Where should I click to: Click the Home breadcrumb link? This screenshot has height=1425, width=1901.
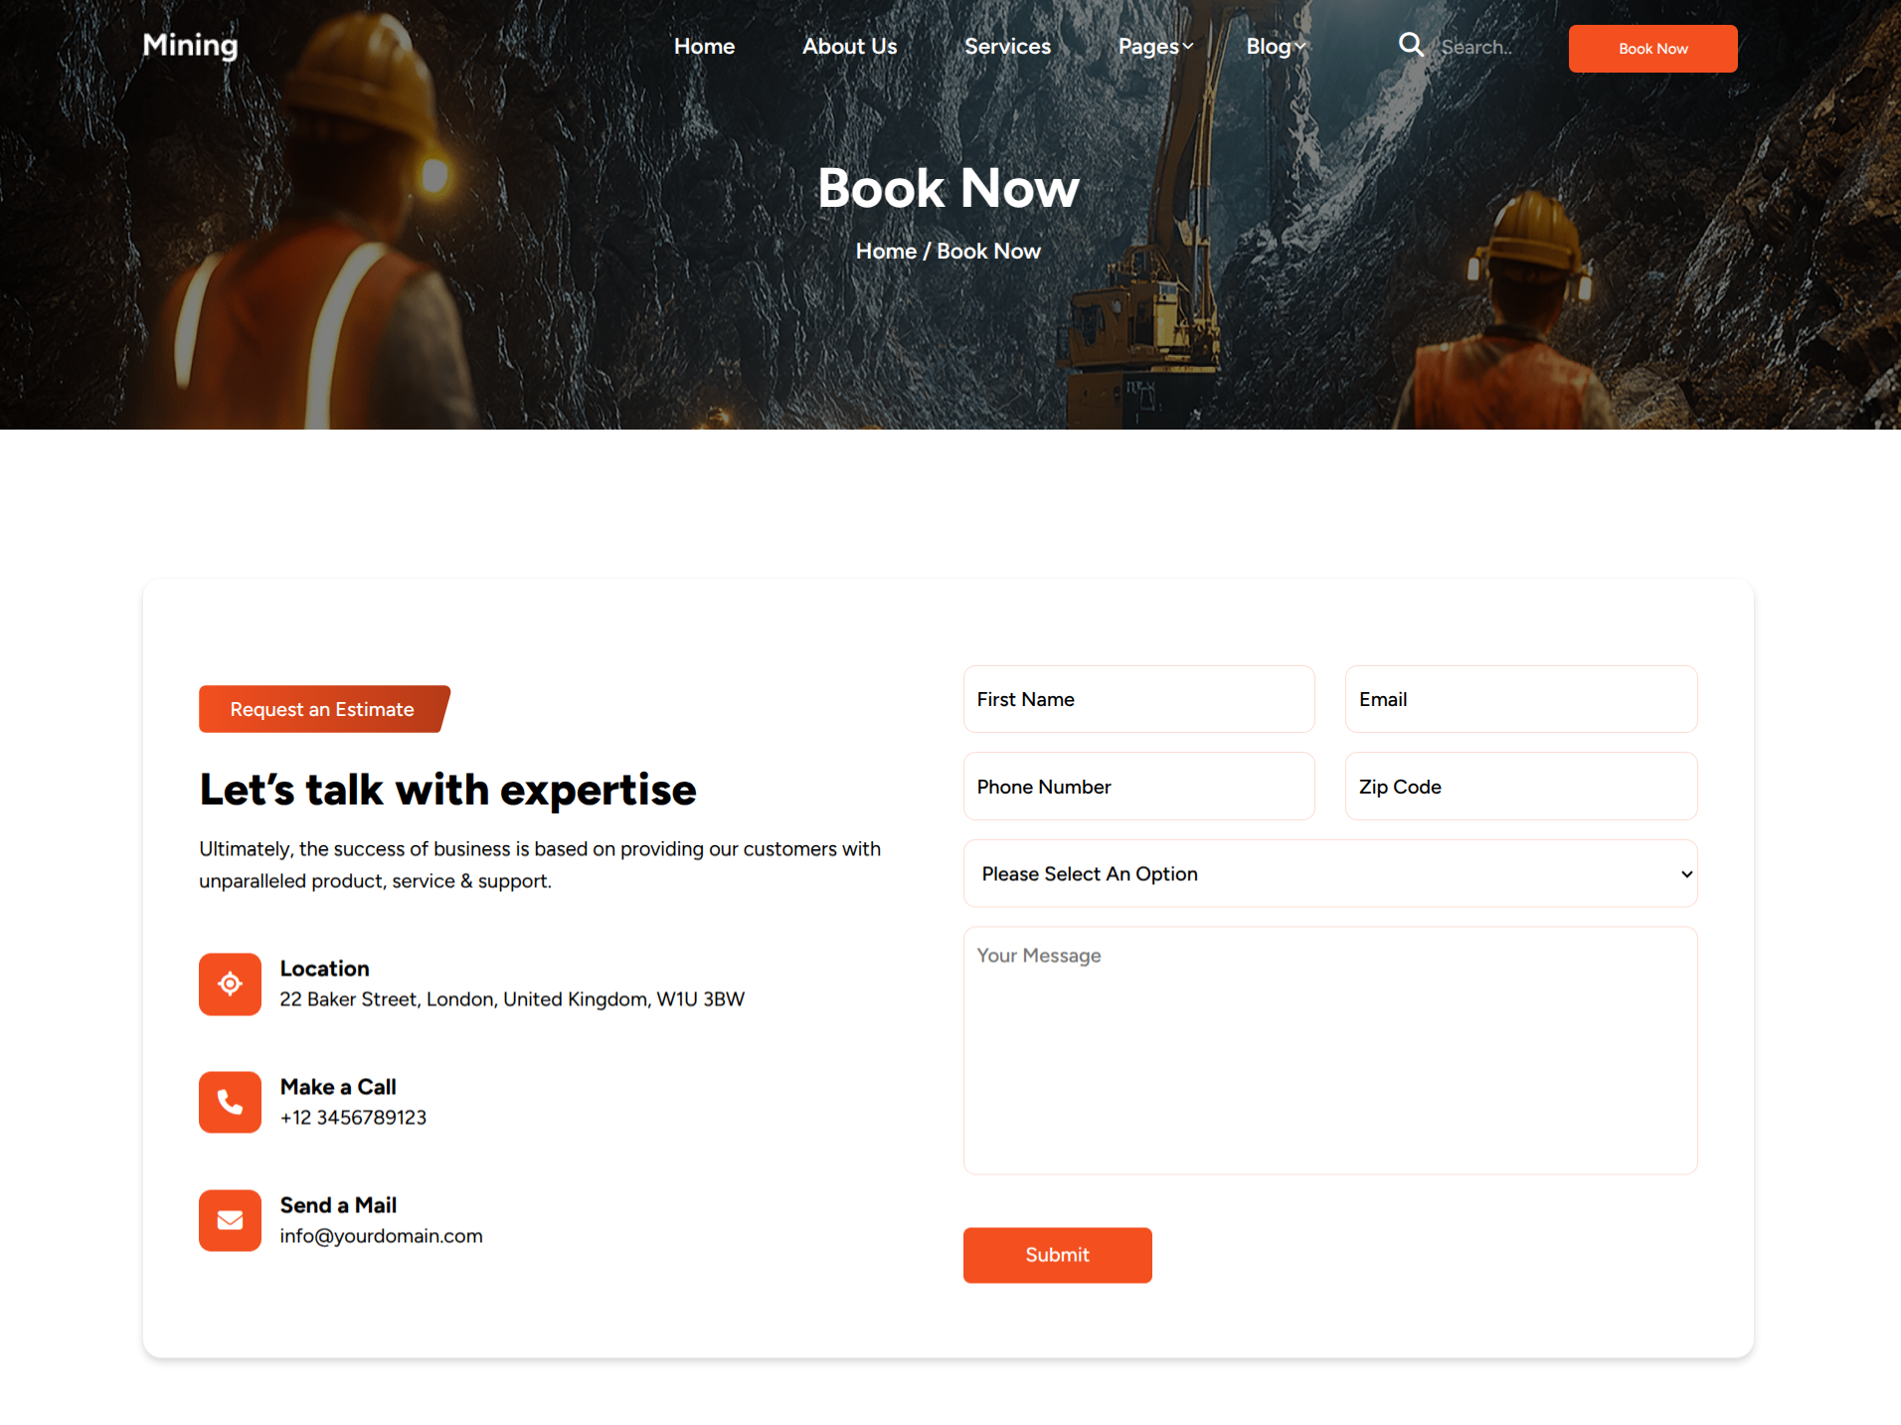click(x=886, y=252)
